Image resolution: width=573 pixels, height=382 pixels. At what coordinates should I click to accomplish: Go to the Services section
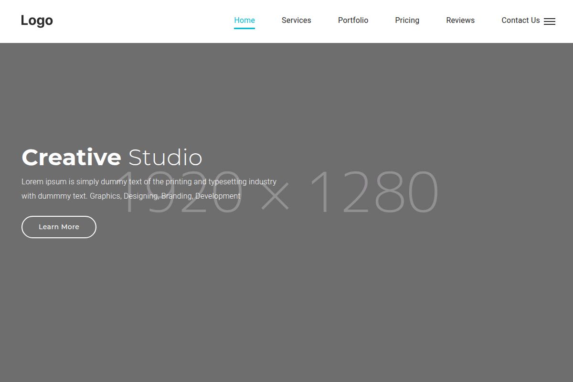296,20
